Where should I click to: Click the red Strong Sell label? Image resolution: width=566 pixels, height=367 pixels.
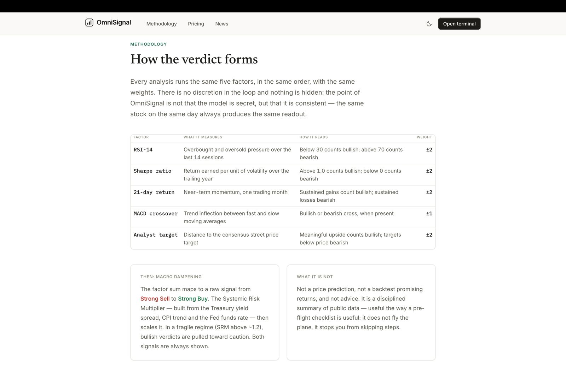tap(155, 298)
